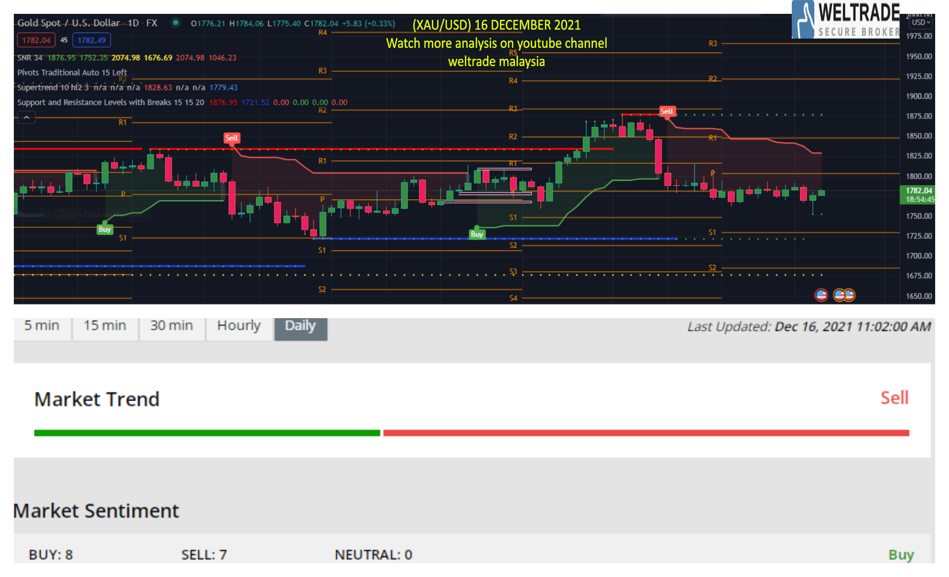949x577 pixels.
Task: Click the R4 pivot label at chart top
Action: pyautogui.click(x=322, y=33)
